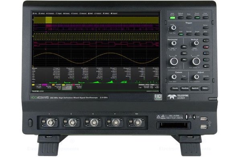
Task: Tap the bright yellow zoom highlight region
Action: click(x=49, y=20)
